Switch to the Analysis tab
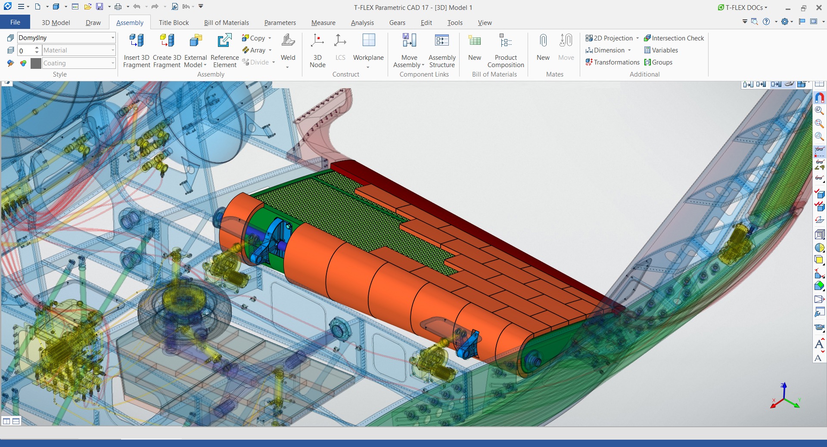 point(362,22)
